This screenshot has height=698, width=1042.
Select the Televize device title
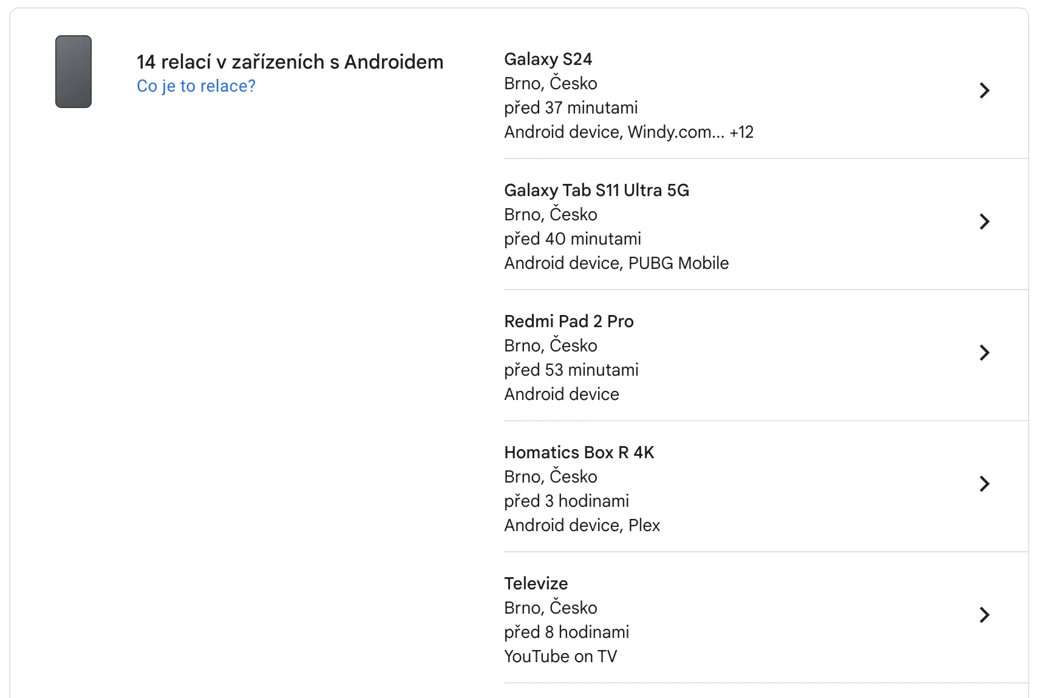(536, 584)
